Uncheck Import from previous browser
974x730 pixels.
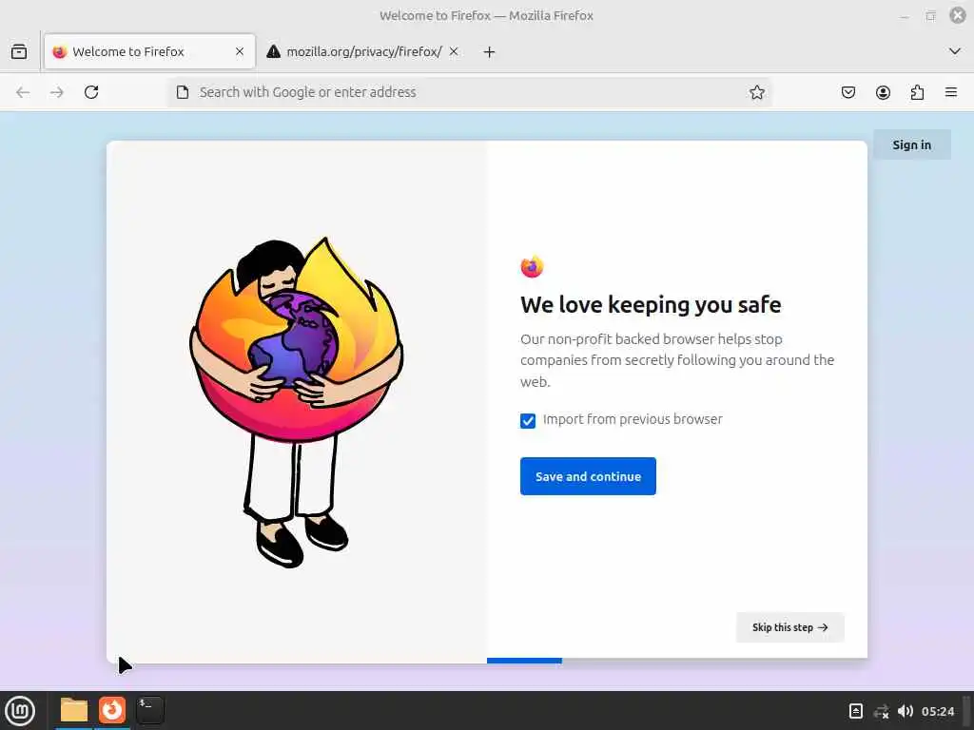click(528, 421)
